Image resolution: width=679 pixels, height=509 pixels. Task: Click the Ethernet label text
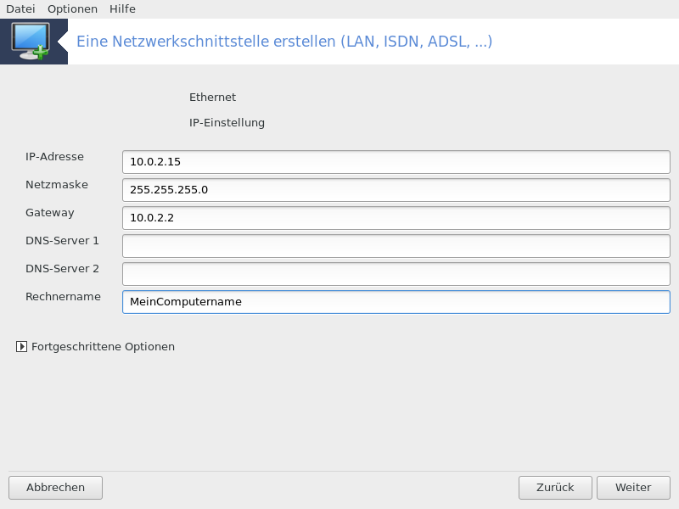tap(212, 97)
